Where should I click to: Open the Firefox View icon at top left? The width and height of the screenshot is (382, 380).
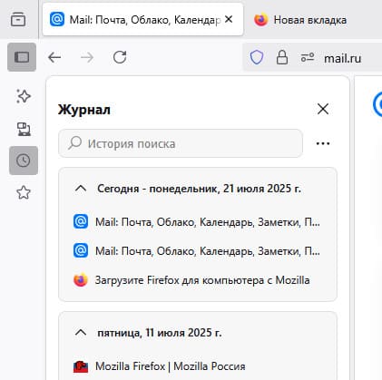[x=18, y=19]
